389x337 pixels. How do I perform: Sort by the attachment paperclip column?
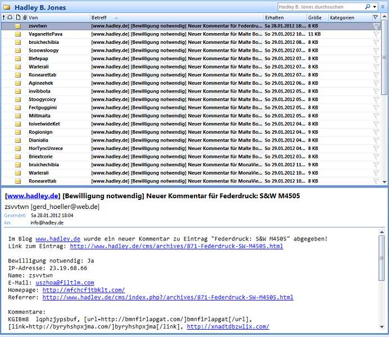pyautogui.click(x=24, y=18)
